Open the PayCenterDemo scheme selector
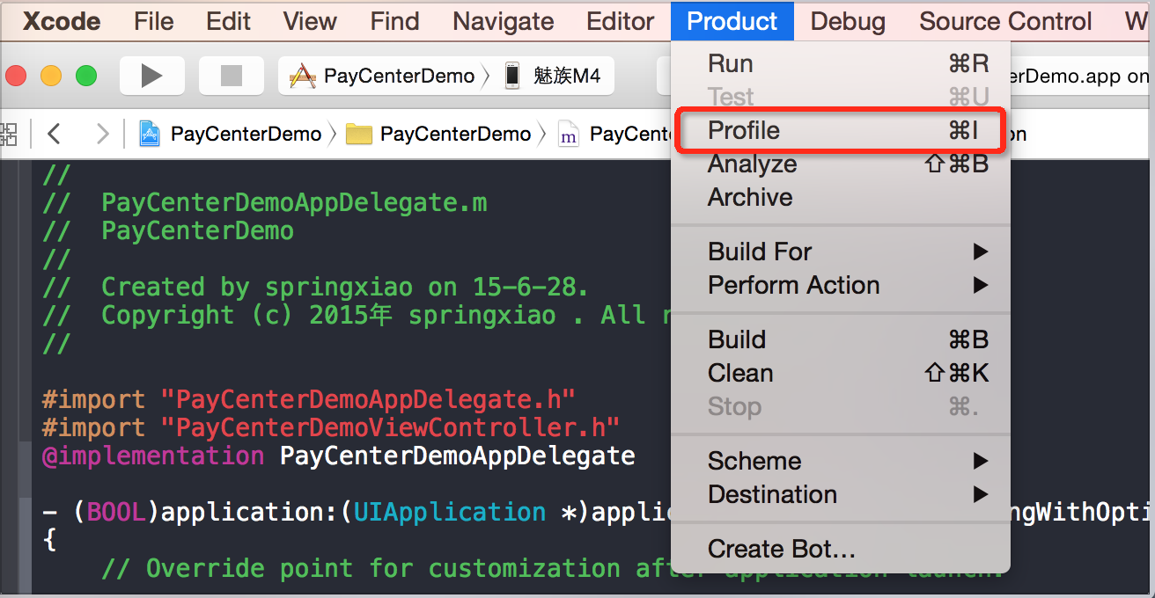 pyautogui.click(x=399, y=77)
